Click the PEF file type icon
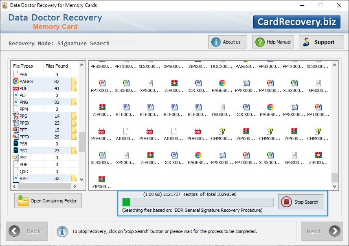Image resolution: width=349 pixels, height=246 pixels. tap(16, 95)
